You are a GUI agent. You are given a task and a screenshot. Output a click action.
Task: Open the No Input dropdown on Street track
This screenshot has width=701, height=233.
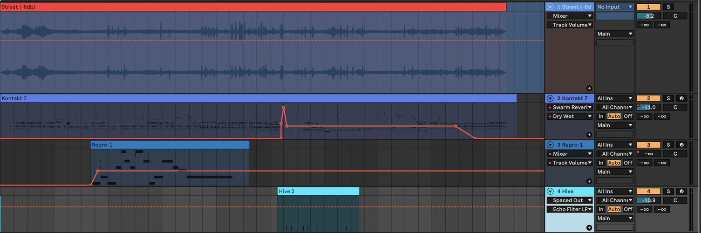[615, 7]
